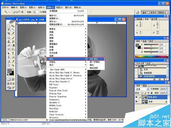Screen dimensions: 171x128
Task: Choose USM 锐化 from the sharpen submenu
Action: pyautogui.click(x=96, y=59)
